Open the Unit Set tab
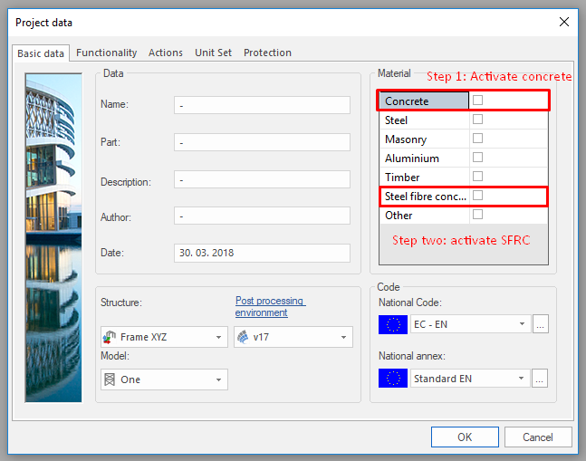Screen dimensions: 586x461 (x=213, y=53)
